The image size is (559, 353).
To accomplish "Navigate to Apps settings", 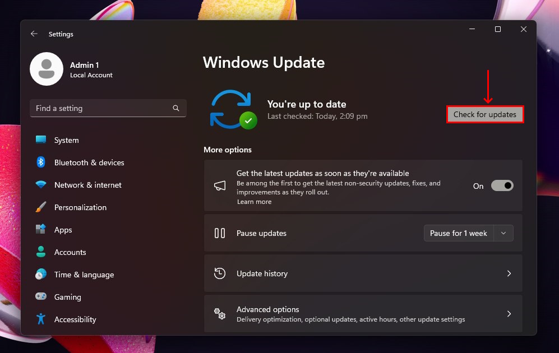I will coord(63,230).
